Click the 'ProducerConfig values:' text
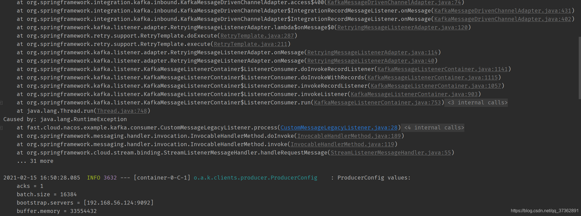 point(374,178)
